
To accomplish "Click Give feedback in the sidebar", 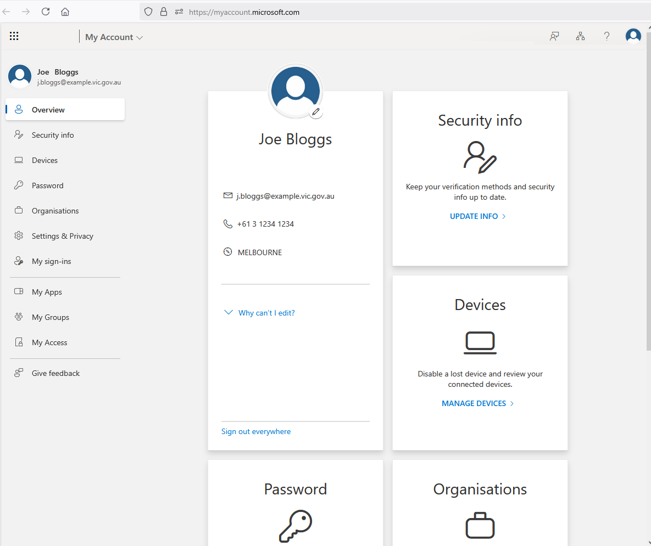I will pos(65,373).
